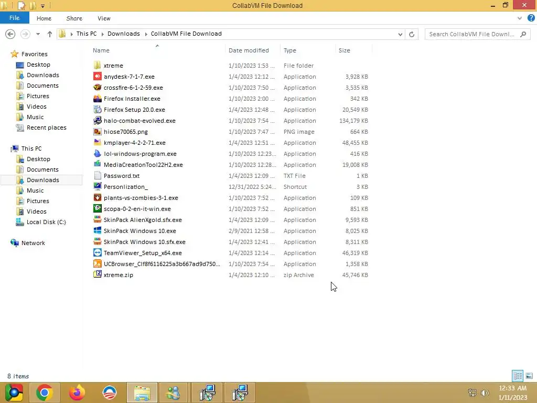Image resolution: width=537 pixels, height=403 pixels.
Task: Click the 134,179 KB size value
Action: (x=353, y=121)
